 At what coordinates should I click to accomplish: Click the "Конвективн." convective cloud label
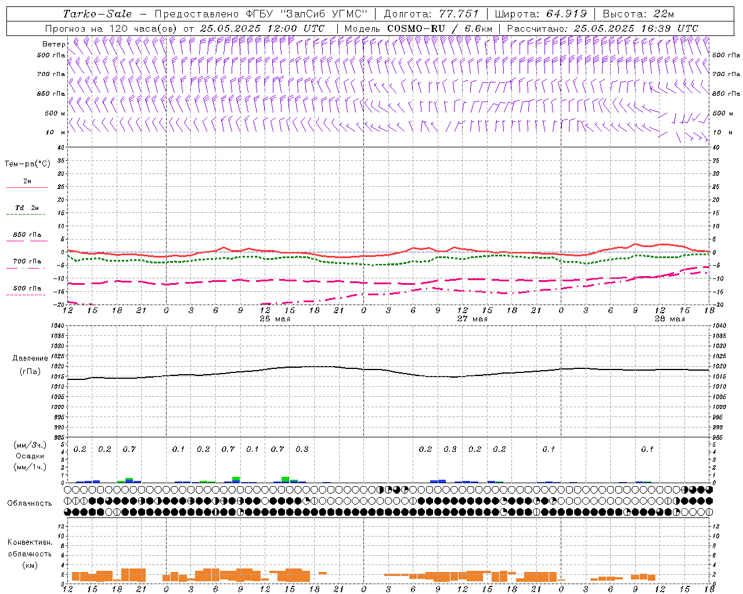click(x=30, y=542)
